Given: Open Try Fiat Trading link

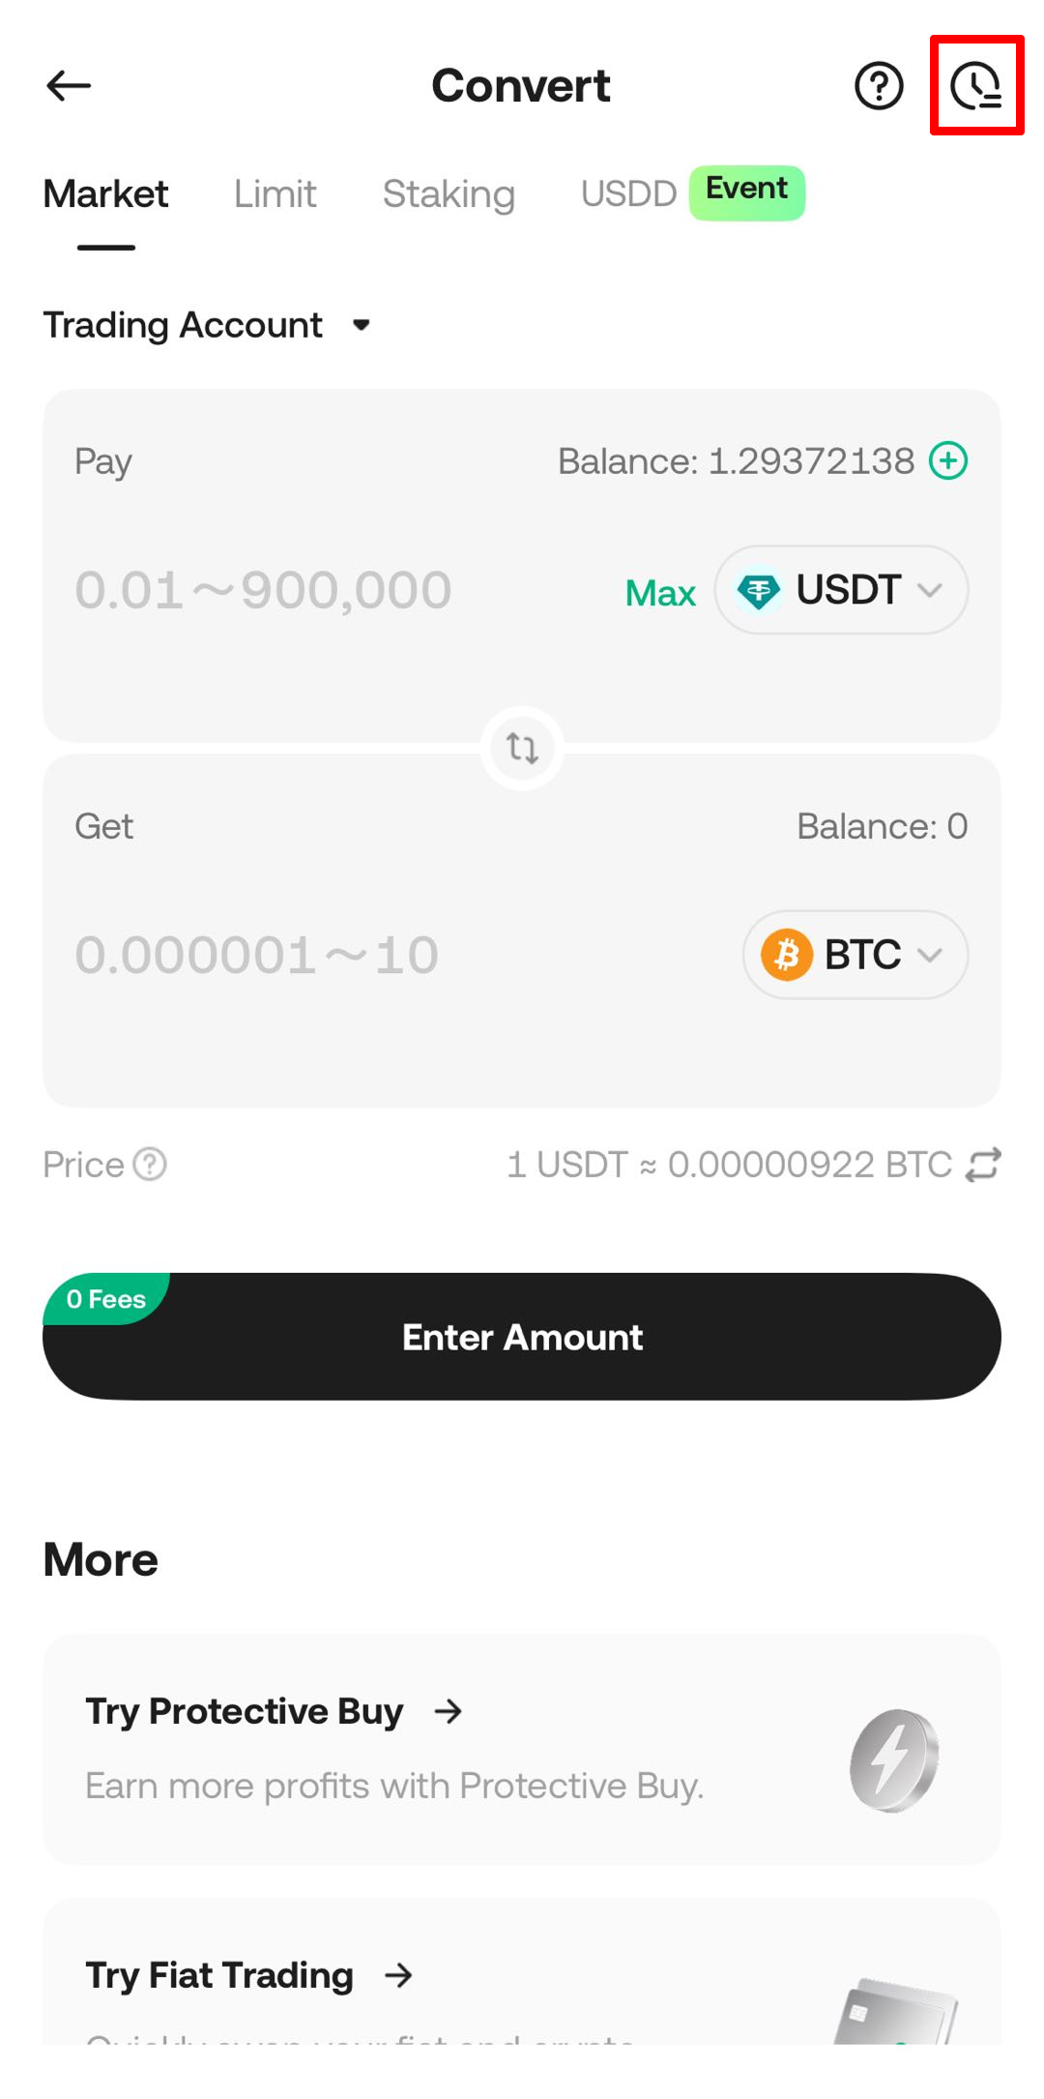Looking at the screenshot, I should point(248,1975).
